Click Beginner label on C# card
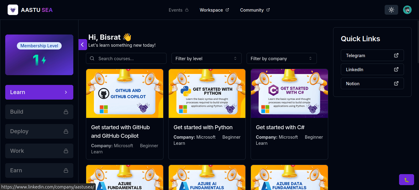Viewport: 419px width, 190px height. 314,137
